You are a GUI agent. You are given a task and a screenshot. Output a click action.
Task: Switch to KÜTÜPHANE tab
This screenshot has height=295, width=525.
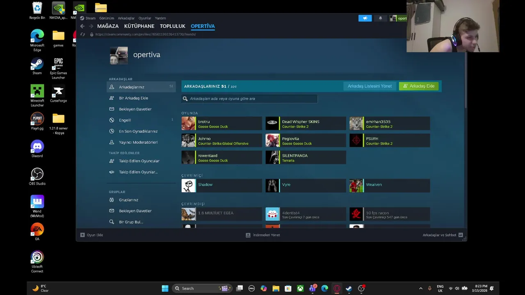pos(139,26)
